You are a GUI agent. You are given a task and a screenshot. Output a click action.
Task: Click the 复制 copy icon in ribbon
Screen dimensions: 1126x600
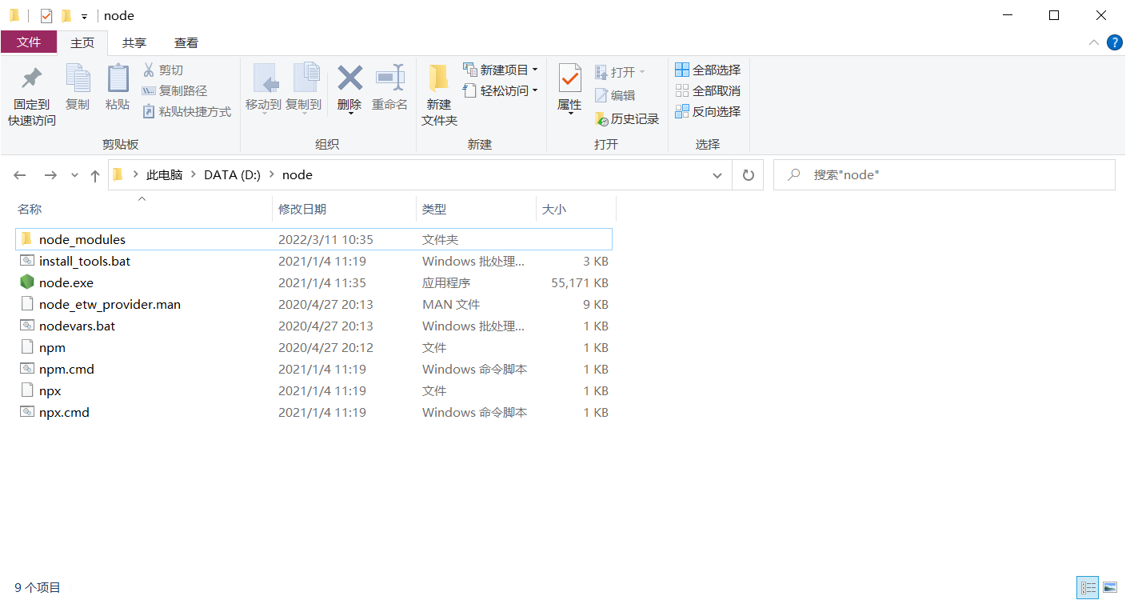click(78, 78)
